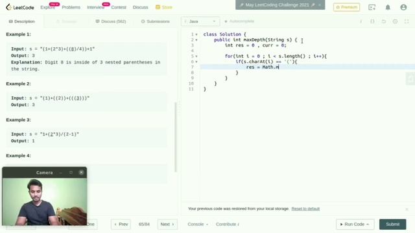Toggle the Autocomplete option
This screenshot has width=415, height=233.
(239, 21)
